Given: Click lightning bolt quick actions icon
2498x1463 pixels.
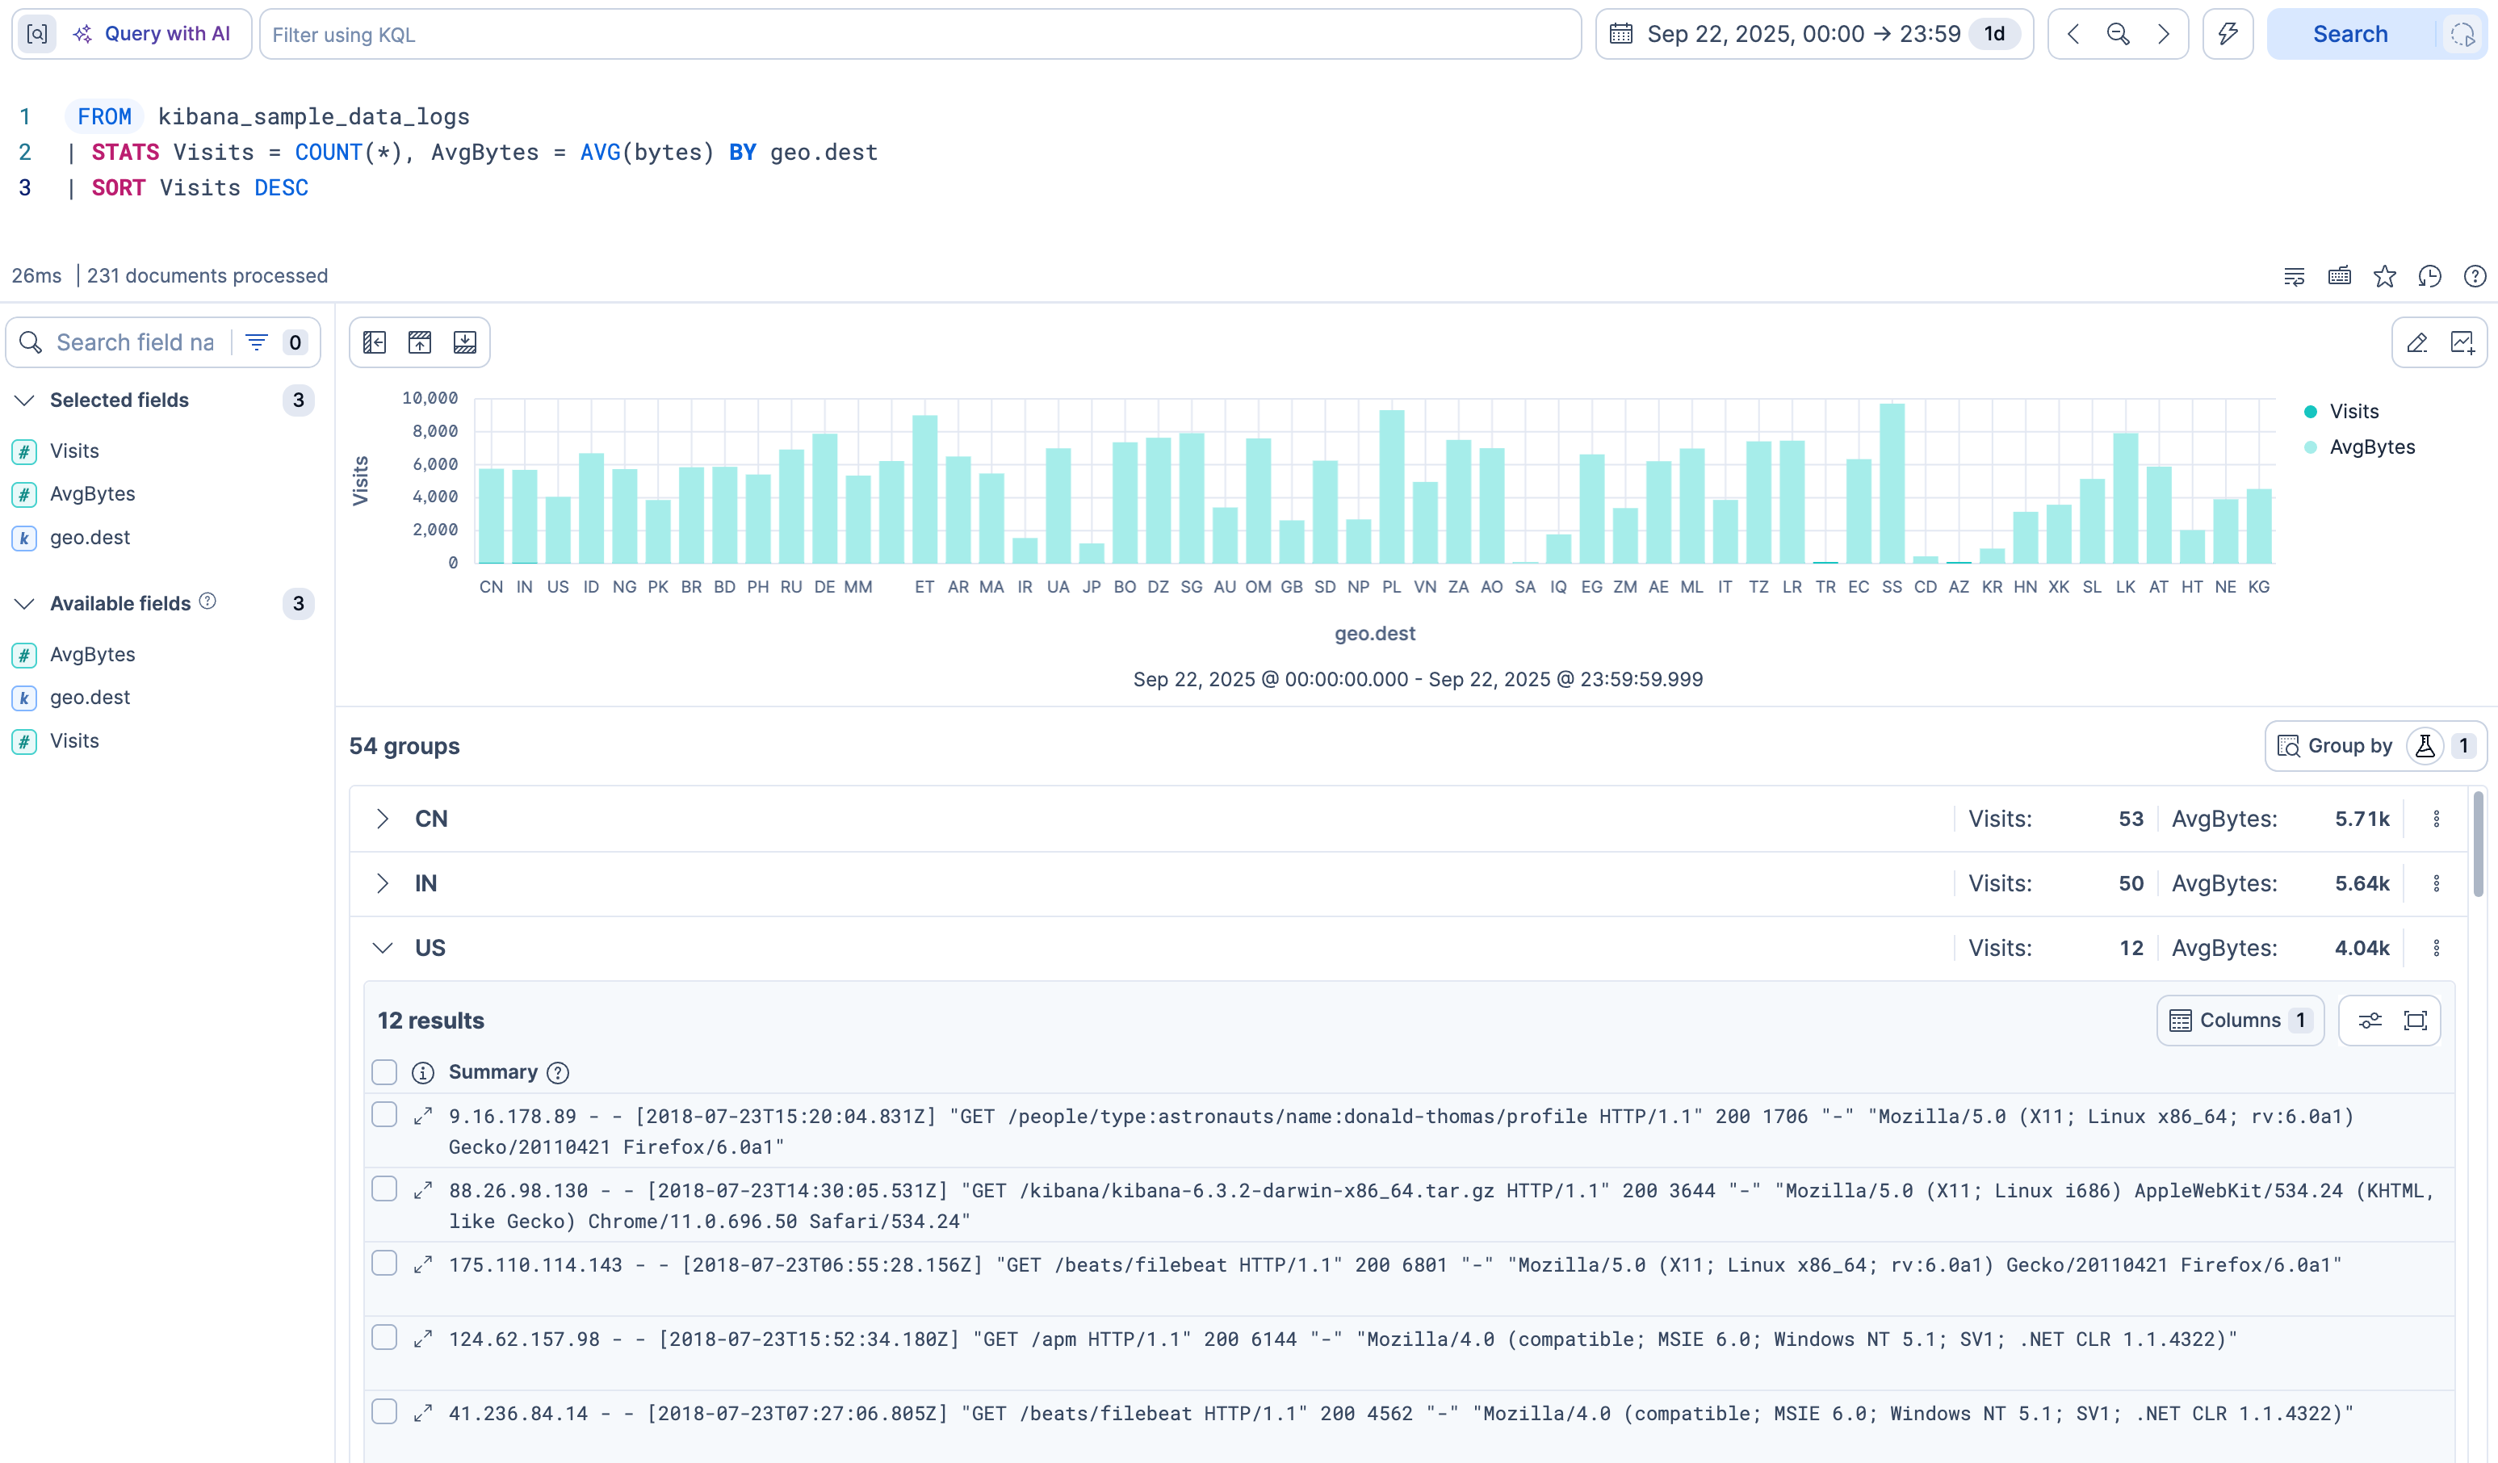Looking at the screenshot, I should (2228, 35).
